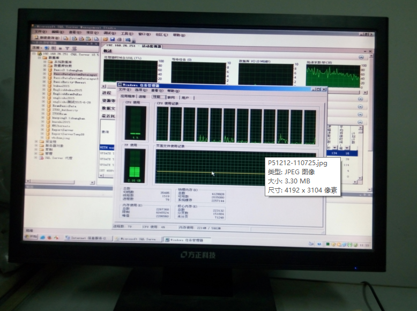417x311 pixels.
Task: Click the system tray clock
Action: [x=364, y=245]
